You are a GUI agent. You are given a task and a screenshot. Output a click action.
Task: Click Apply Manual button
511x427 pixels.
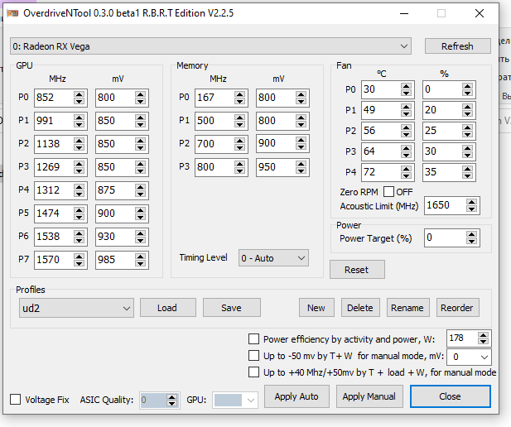pyautogui.click(x=369, y=396)
